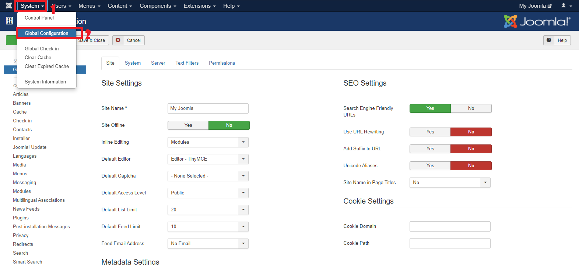Choose Clear Expired Cache entry
Screen dimensions: 579x265
(47, 66)
